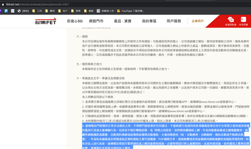This screenshot has height=149, width=251.
Task: Go to 企業用戶 link
Action: point(198,21)
